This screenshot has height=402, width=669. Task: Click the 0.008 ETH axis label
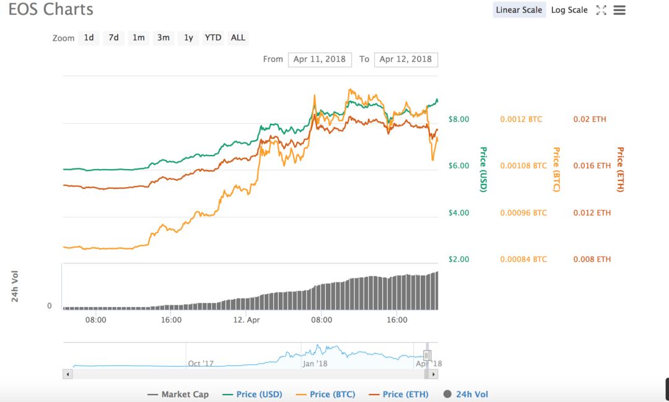pos(592,259)
